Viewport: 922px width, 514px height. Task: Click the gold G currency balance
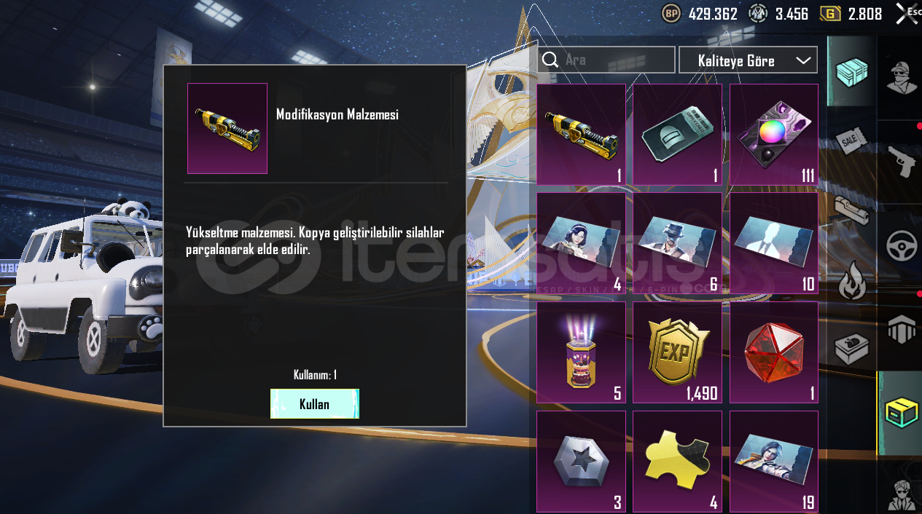(x=851, y=14)
